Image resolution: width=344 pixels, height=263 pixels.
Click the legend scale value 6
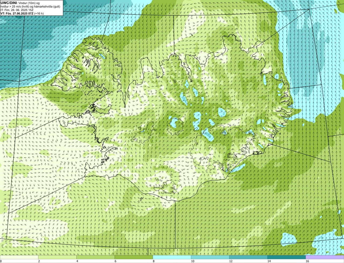[116, 261]
